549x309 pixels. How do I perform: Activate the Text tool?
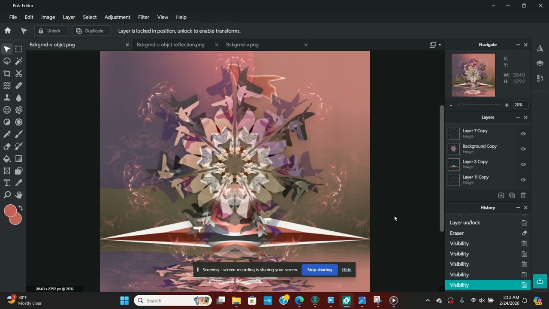pos(7,183)
